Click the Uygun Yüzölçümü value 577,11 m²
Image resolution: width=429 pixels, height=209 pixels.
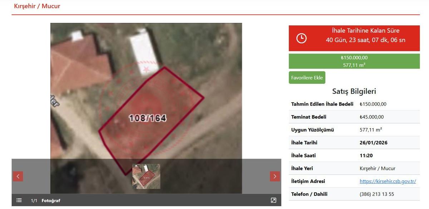[371, 130]
